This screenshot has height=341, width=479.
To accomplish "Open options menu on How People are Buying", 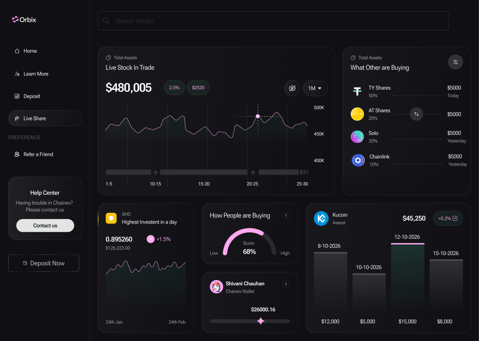I will 286,215.
